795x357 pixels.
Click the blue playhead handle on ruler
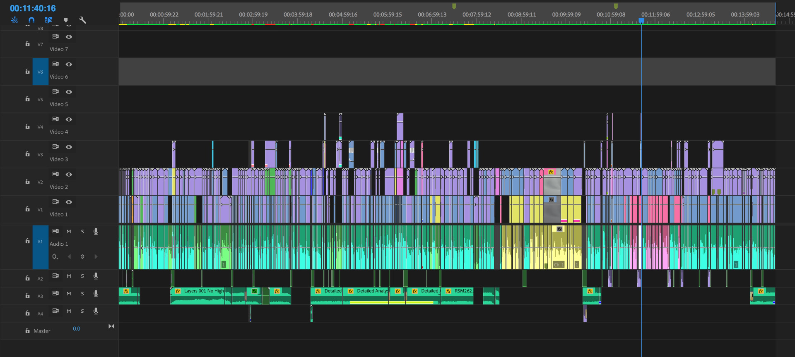[641, 21]
